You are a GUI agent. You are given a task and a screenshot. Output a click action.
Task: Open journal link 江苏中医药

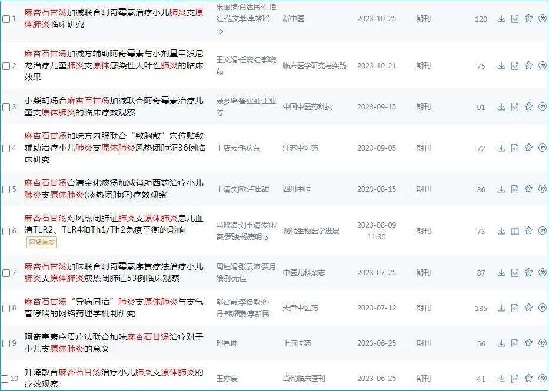(x=300, y=148)
